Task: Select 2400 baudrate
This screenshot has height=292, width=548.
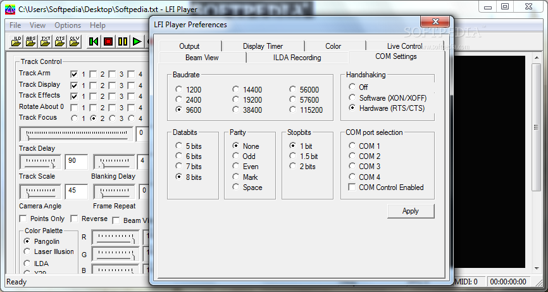Action: tap(189, 99)
